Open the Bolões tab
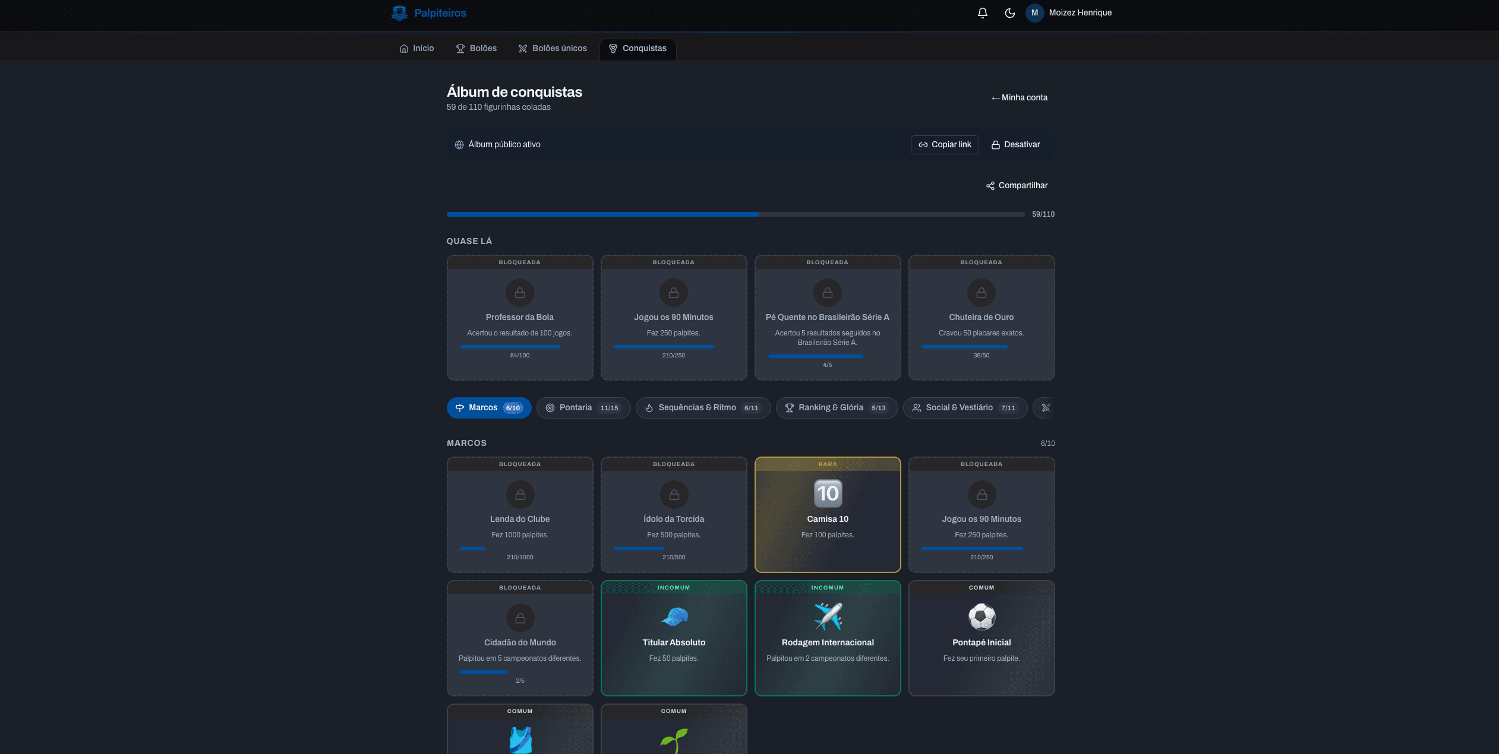Image resolution: width=1499 pixels, height=754 pixels. [x=476, y=49]
